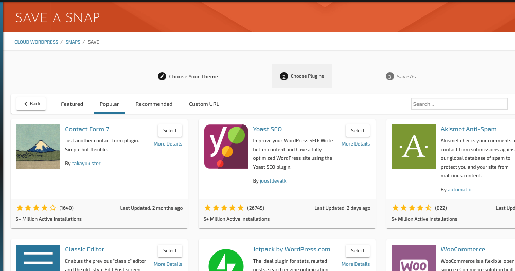Click the Save As step
This screenshot has height=271, width=515.
(x=401, y=76)
